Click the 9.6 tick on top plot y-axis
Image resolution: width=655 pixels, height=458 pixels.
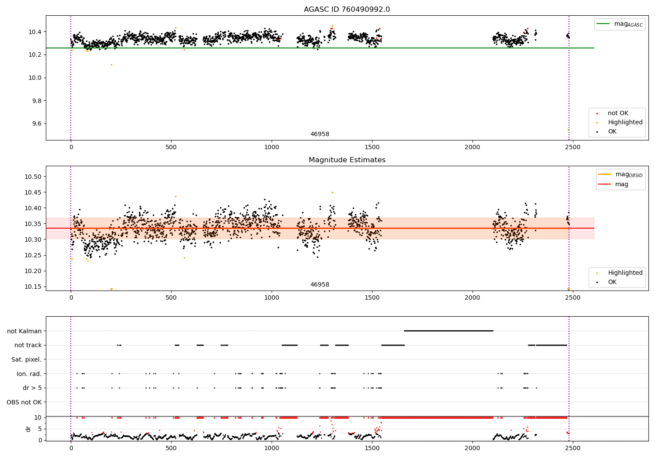coord(37,124)
